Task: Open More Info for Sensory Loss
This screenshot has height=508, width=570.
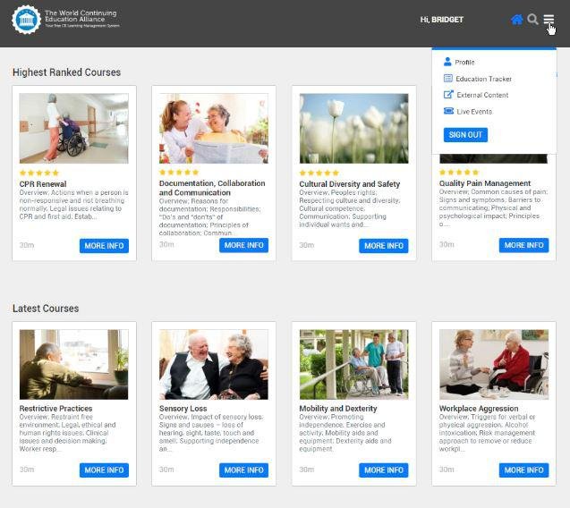Action: click(243, 470)
